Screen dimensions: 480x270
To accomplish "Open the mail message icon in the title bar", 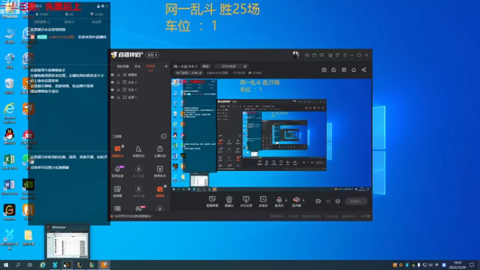I will click(x=314, y=55).
